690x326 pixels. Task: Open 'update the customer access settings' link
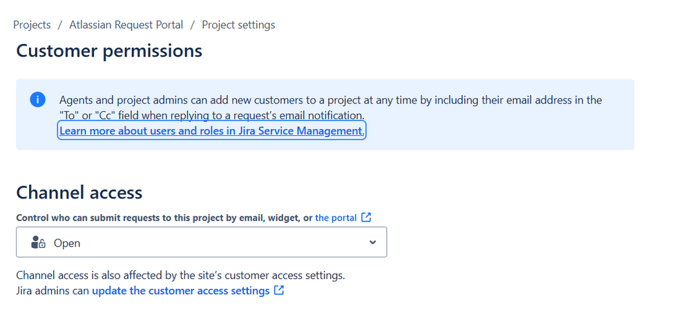pos(180,291)
